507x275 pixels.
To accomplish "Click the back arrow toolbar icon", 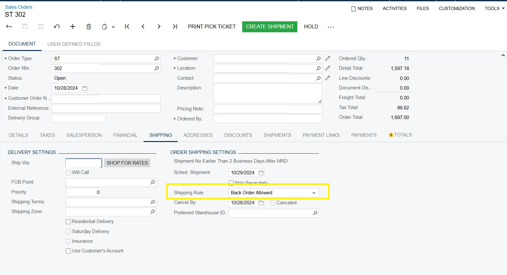I will click(x=9, y=26).
